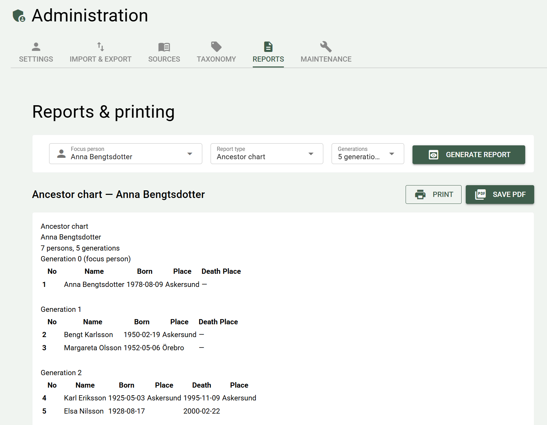Click the Karl Eriksson row
Viewport: 547px width, 425px height.
tap(149, 398)
